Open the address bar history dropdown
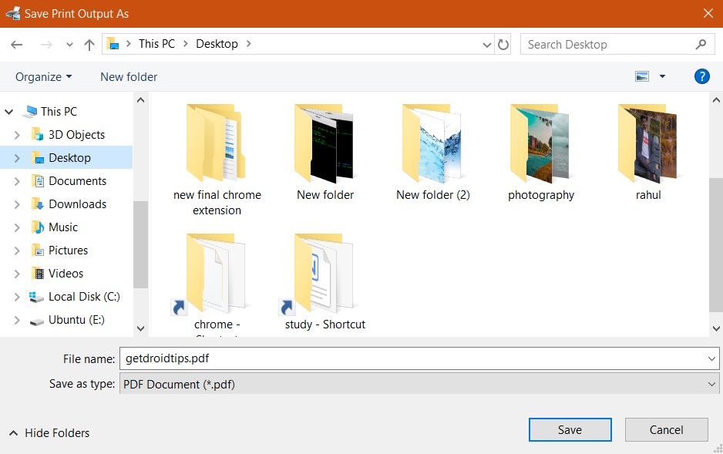The width and height of the screenshot is (723, 454). [486, 45]
